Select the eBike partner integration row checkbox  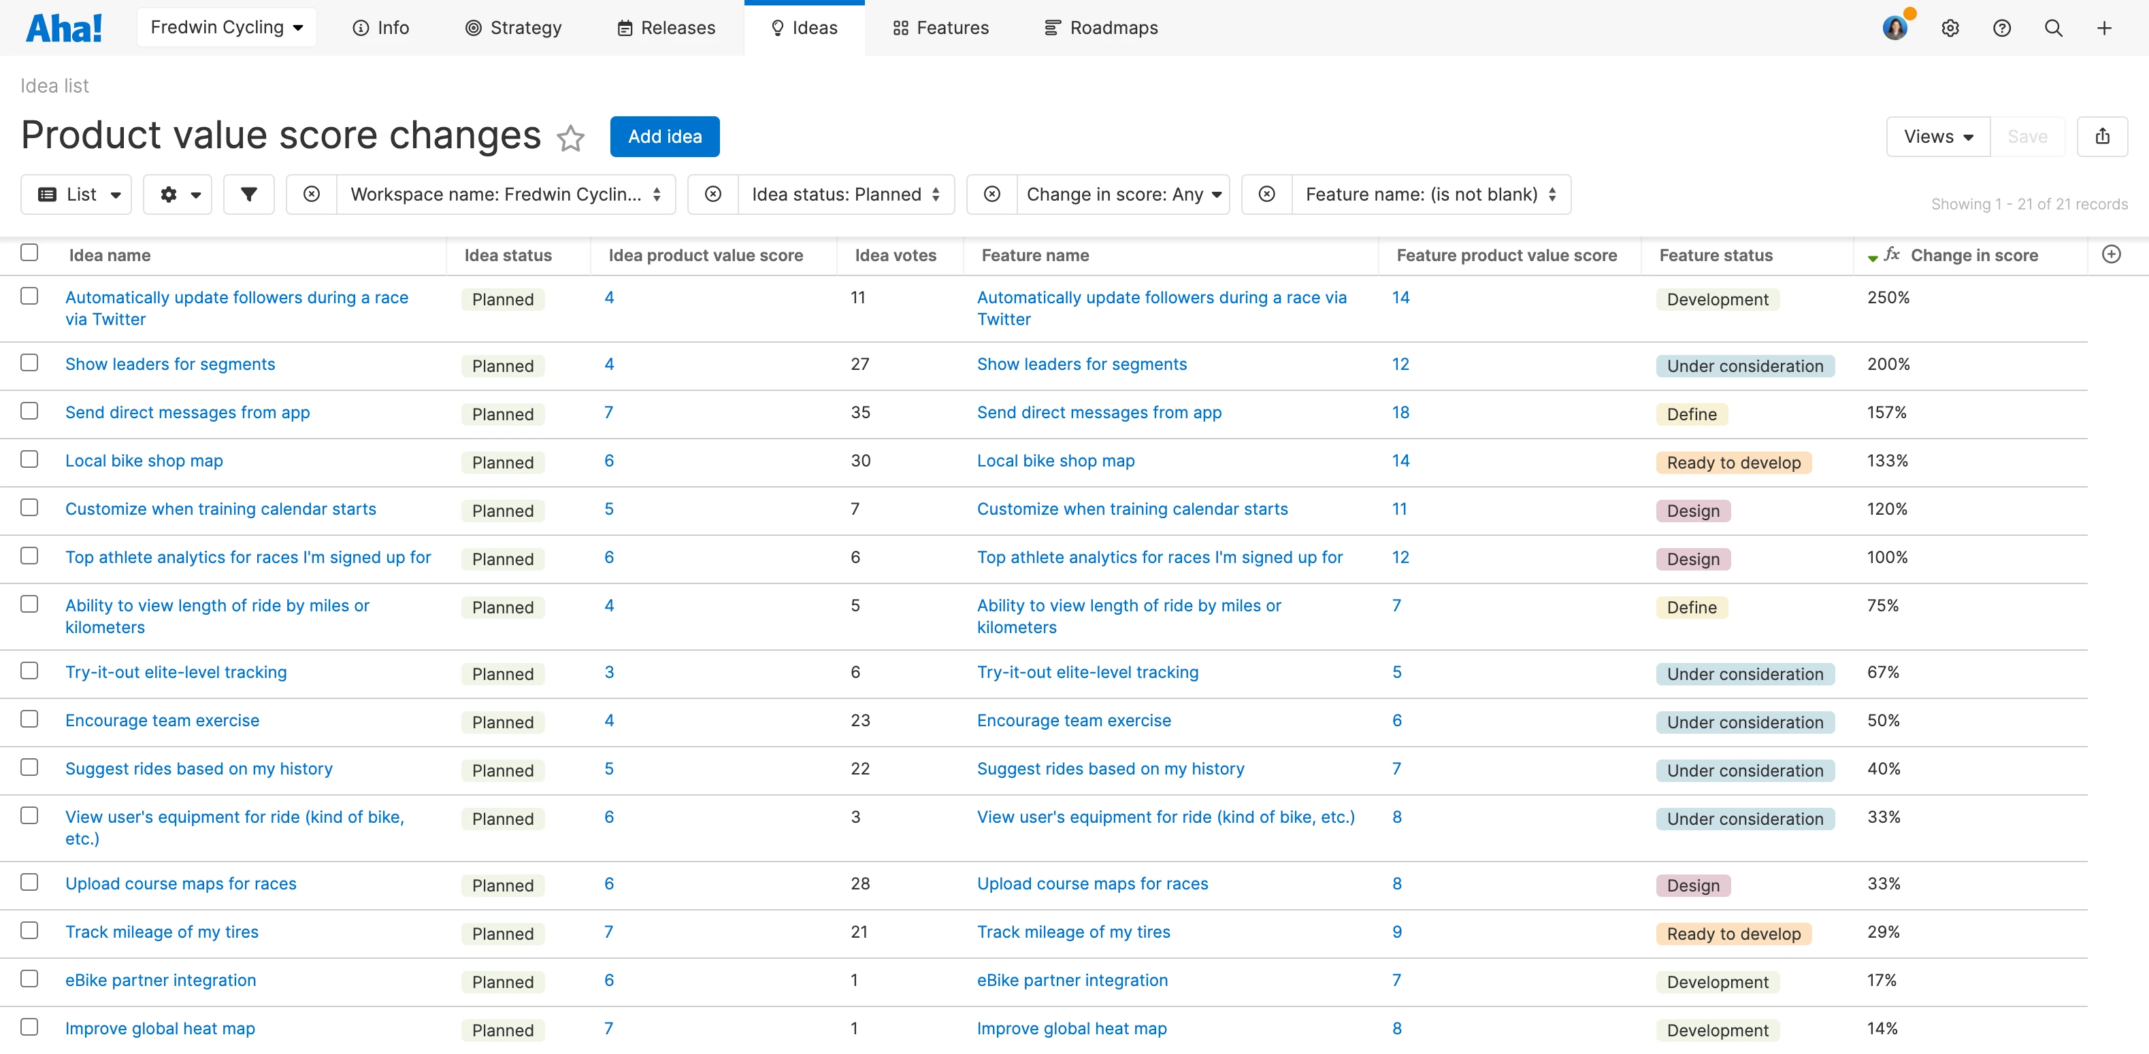pyautogui.click(x=29, y=979)
